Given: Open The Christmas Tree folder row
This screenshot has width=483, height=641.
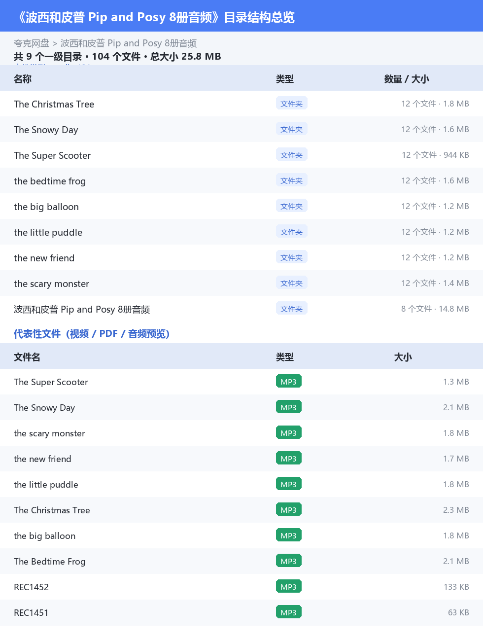Looking at the screenshot, I should pos(241,104).
